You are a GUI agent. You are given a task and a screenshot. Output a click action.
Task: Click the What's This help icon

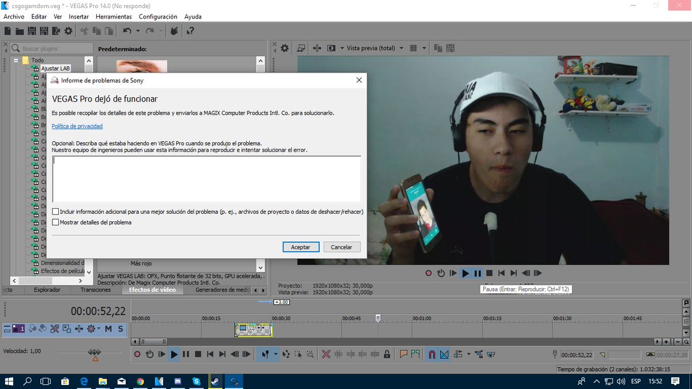tap(190, 31)
